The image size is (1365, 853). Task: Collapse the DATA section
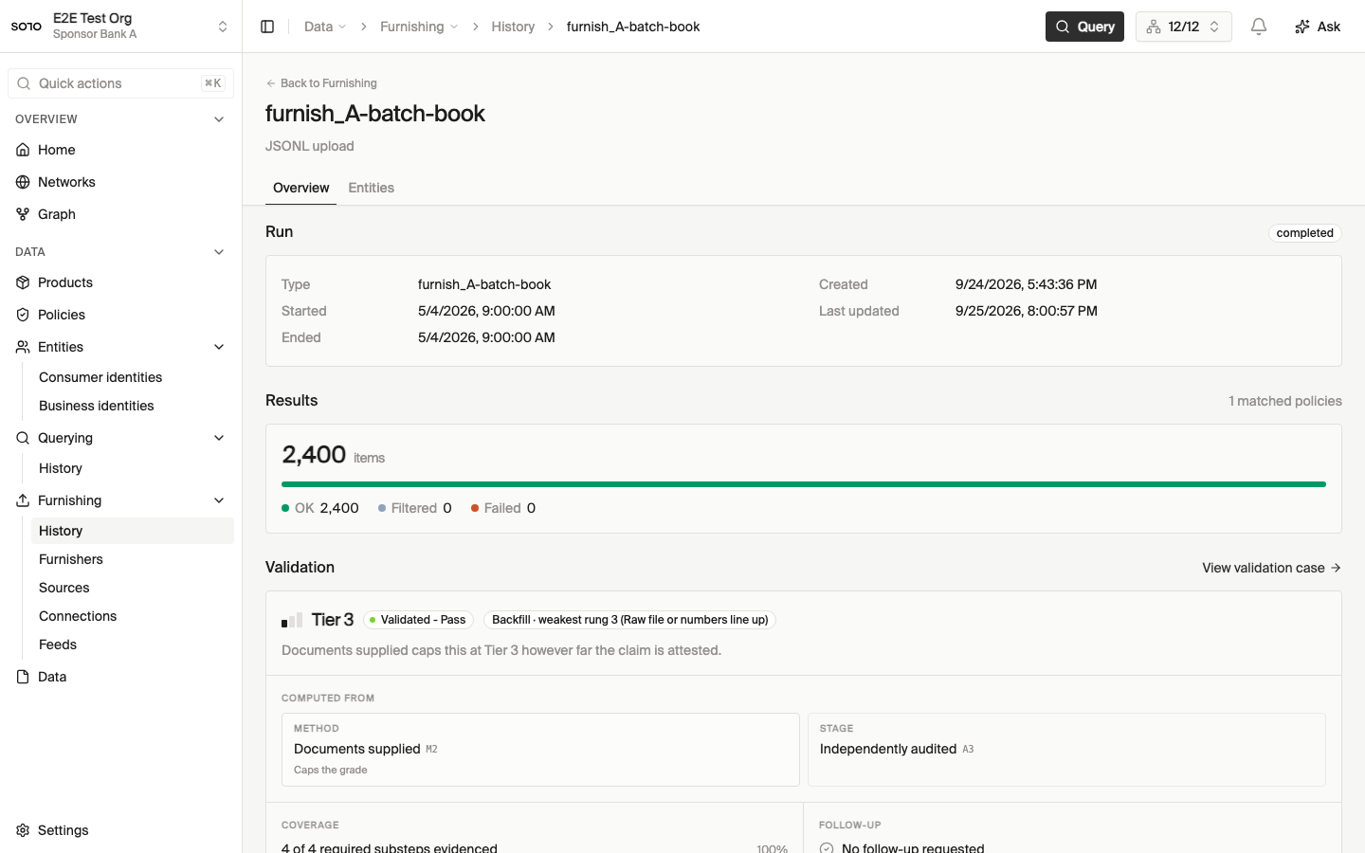click(219, 252)
